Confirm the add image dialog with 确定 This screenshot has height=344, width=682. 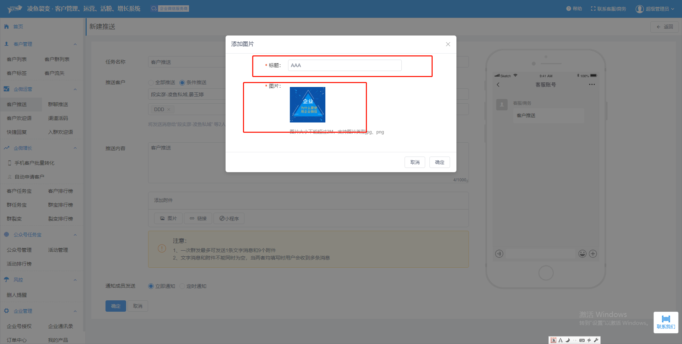coord(439,162)
